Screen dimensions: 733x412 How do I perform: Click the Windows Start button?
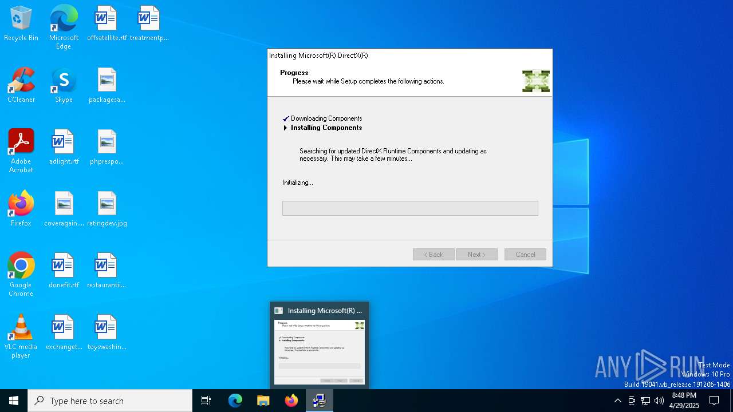point(14,401)
